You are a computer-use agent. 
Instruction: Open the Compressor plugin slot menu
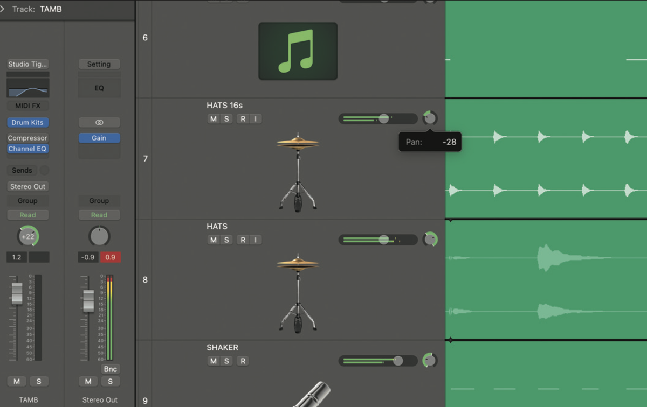27,138
